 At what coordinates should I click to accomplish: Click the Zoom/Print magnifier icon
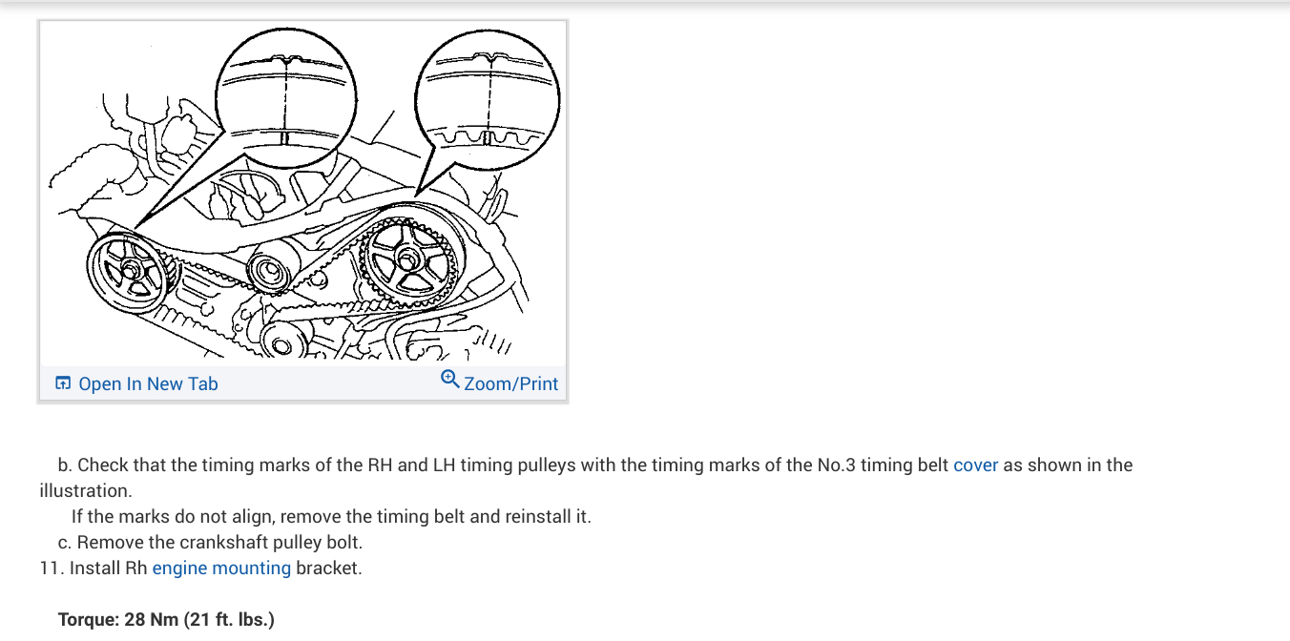(450, 380)
